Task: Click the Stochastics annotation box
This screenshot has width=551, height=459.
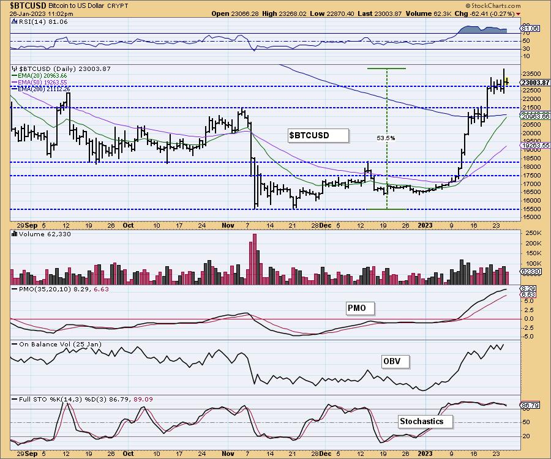Action: coord(425,422)
